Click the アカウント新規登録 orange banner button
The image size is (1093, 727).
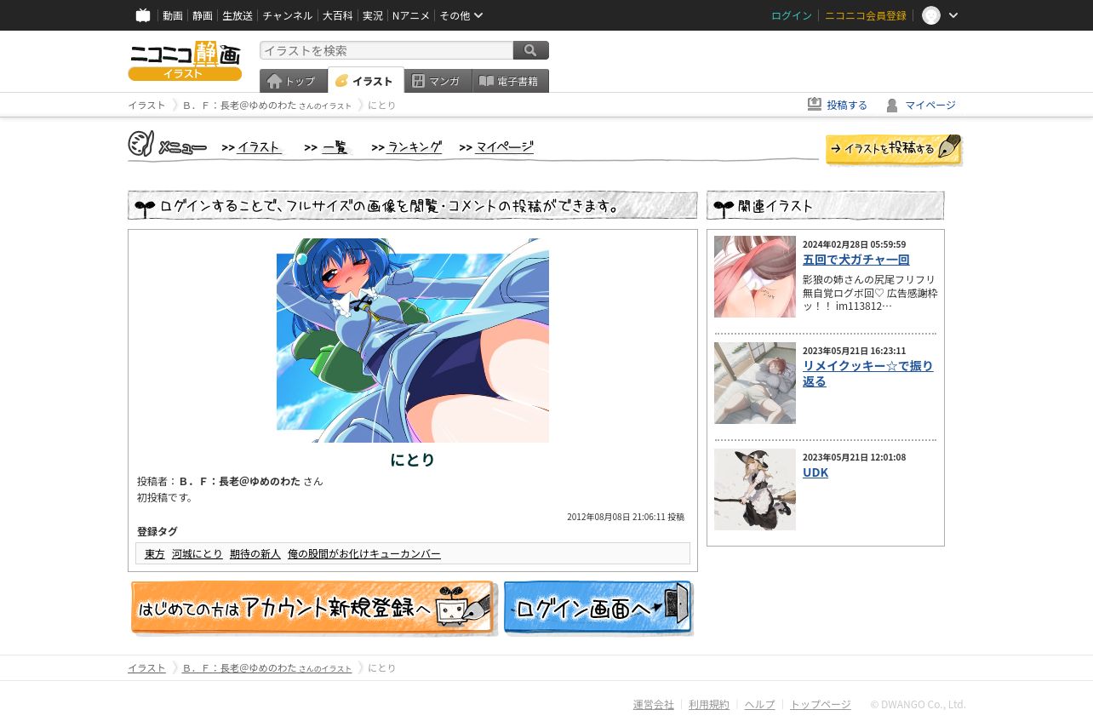click(x=313, y=608)
